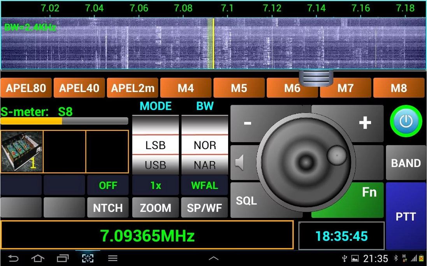Tap the waterfall panel pull handle
427x266 pixels.
pos(316,78)
